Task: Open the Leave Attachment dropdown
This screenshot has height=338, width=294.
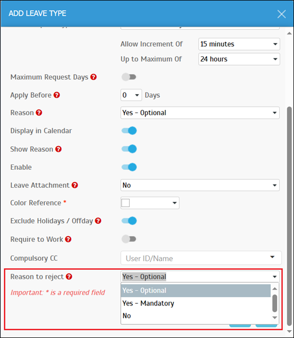Action: [x=200, y=185]
